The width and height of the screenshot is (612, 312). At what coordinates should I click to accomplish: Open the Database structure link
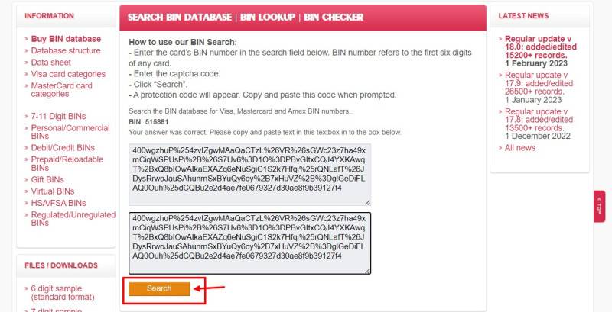(x=66, y=50)
